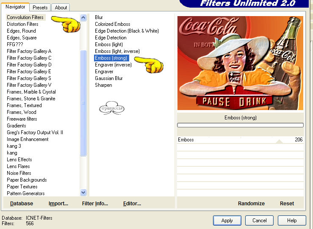This screenshot has height=229, width=313.
Task: Click the Coca-Cola preview image
Action: pyautogui.click(x=240, y=63)
